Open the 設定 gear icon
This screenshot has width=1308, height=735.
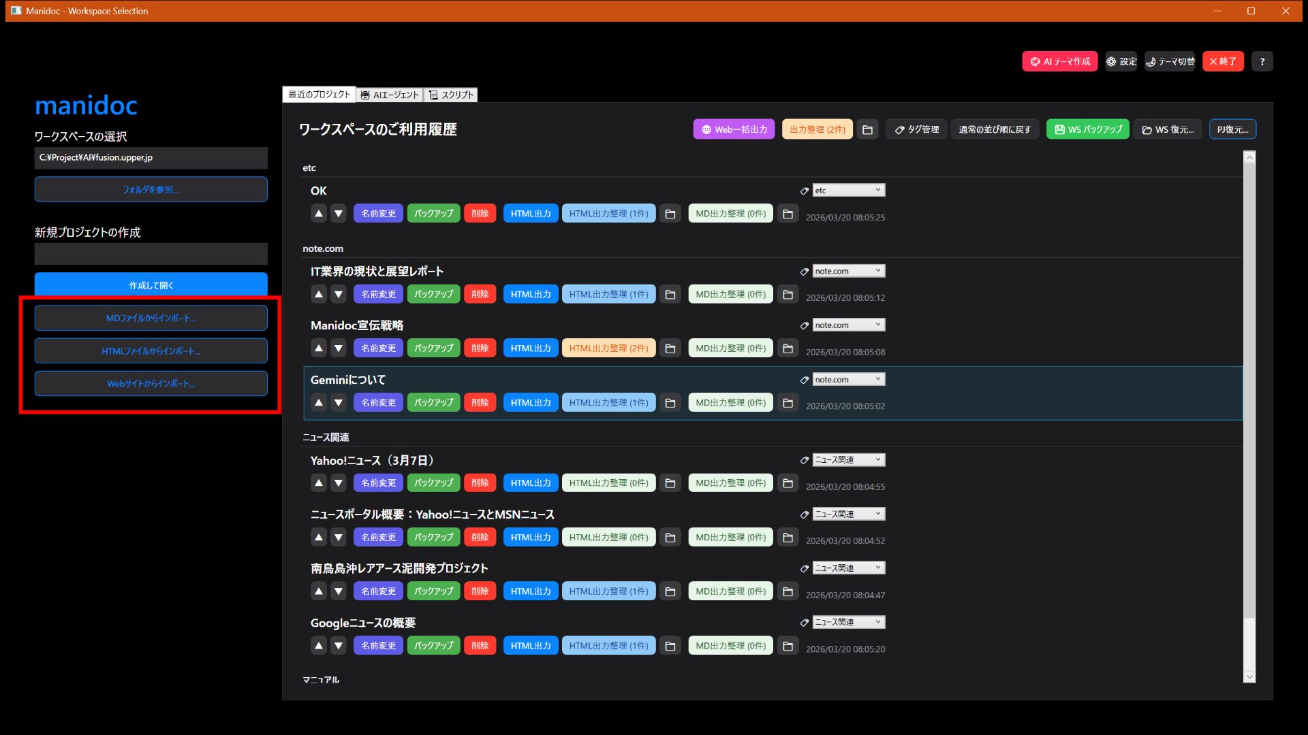[x=1110, y=61]
